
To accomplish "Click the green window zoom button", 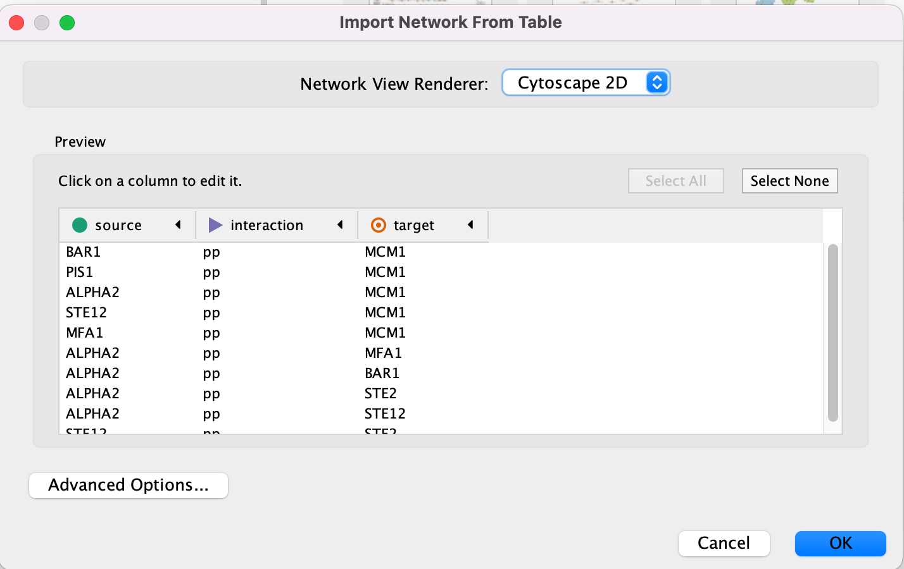I will (x=67, y=23).
